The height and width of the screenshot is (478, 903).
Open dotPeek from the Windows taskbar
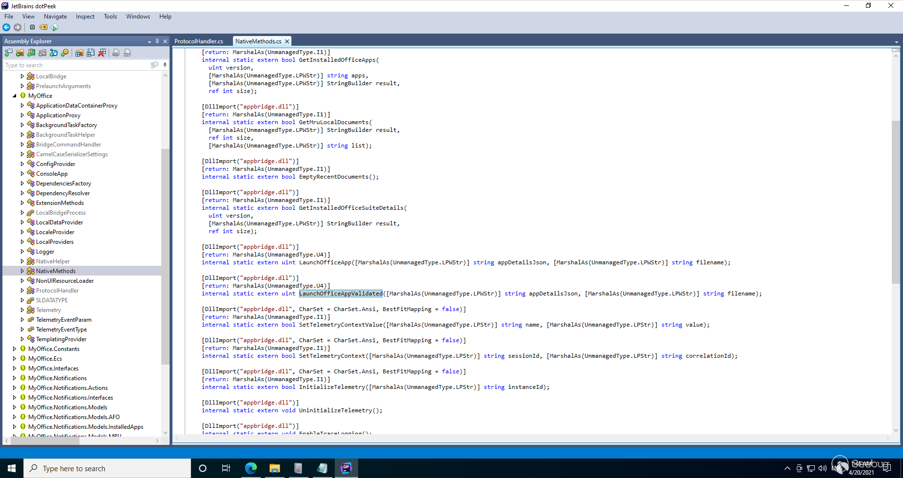click(346, 468)
